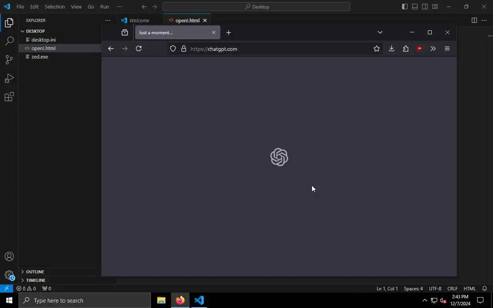Change indentation via Spaces: 4
The width and height of the screenshot is (493, 308).
point(413,288)
